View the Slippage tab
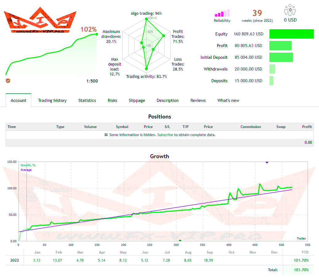Image resolution: width=319 pixels, height=277 pixels. pyautogui.click(x=137, y=100)
